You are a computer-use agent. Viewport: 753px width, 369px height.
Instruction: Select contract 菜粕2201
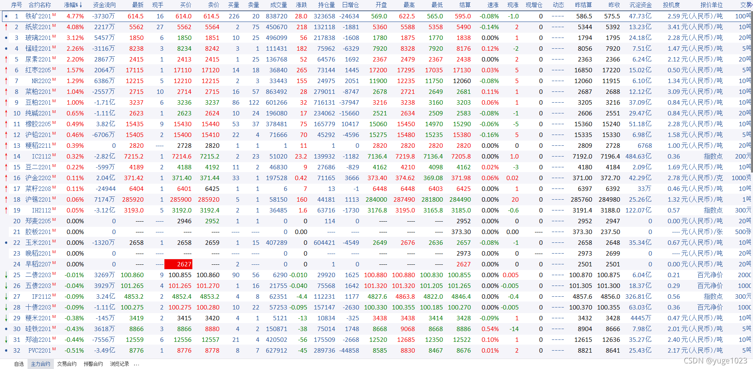pyautogui.click(x=38, y=92)
